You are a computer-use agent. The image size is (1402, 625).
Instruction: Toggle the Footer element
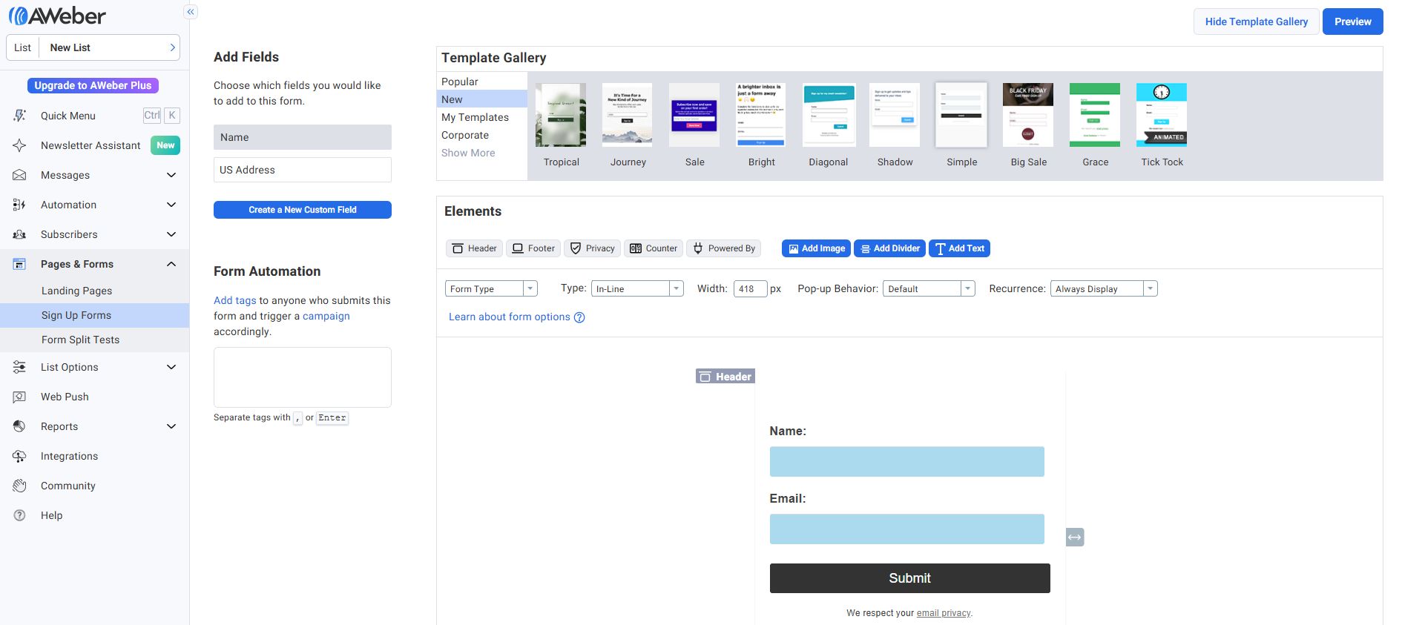[x=533, y=248]
